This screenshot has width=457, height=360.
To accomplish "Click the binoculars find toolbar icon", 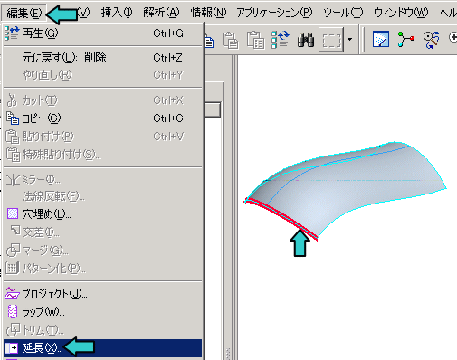I will coord(306,40).
